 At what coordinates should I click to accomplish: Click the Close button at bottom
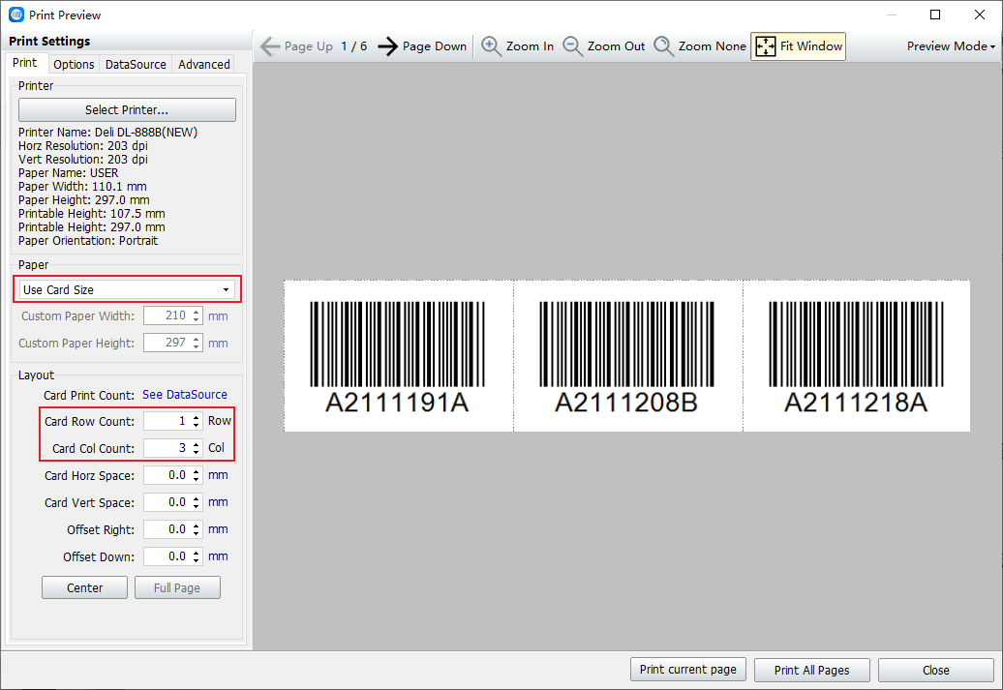click(936, 671)
